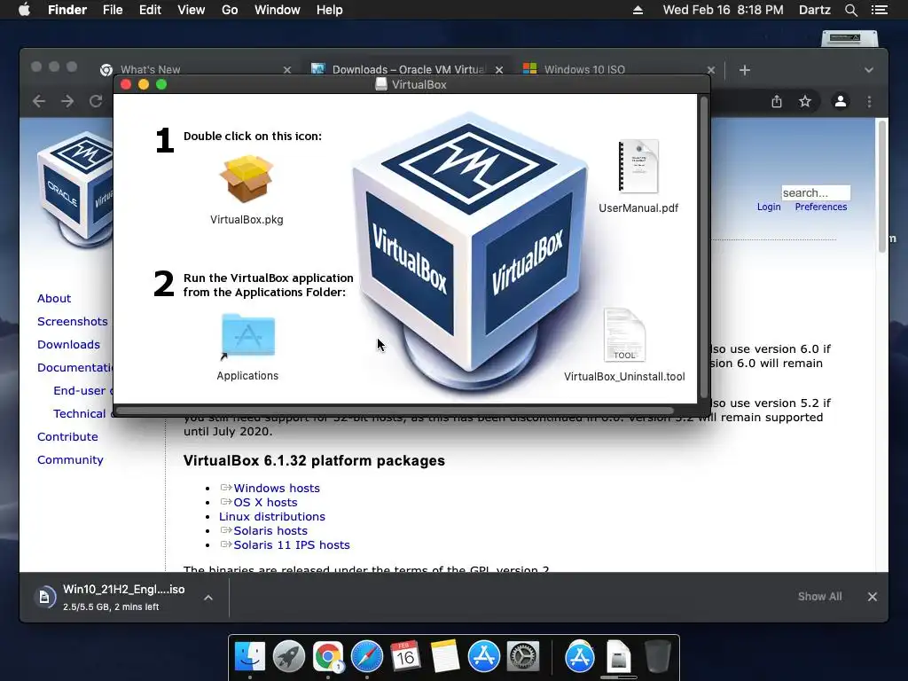
Task: Click the Apple menu logo
Action: pyautogui.click(x=24, y=10)
